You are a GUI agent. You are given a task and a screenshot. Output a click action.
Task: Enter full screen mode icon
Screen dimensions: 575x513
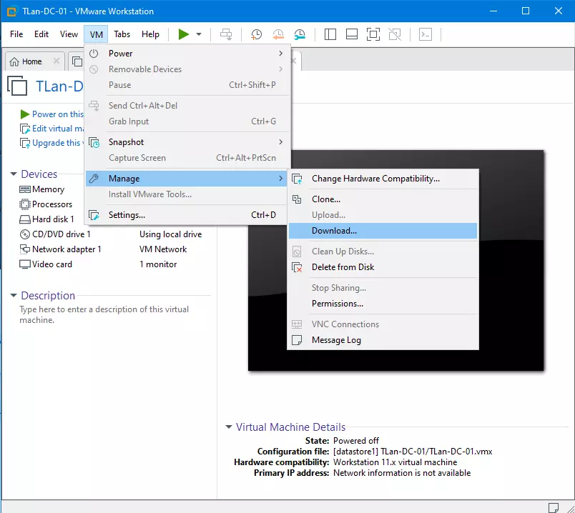point(373,34)
